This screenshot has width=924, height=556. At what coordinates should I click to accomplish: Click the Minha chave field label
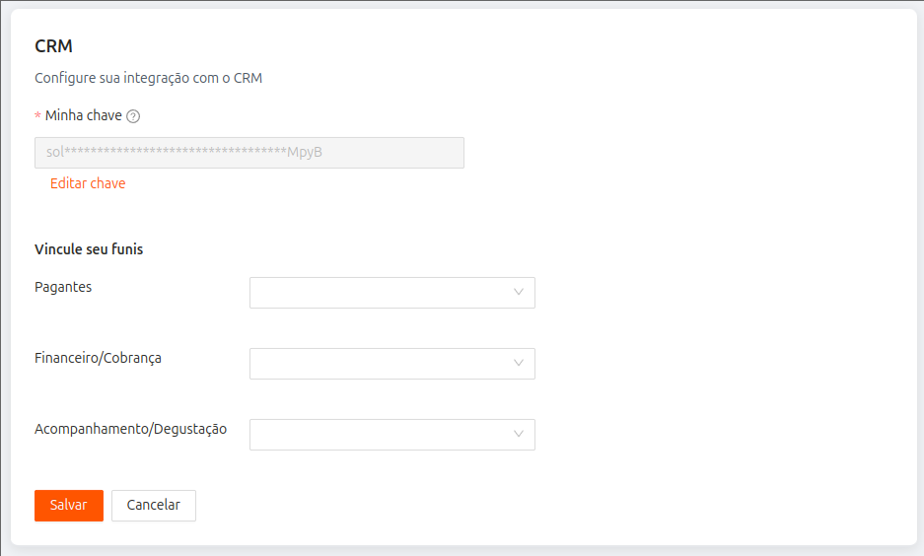coord(84,115)
